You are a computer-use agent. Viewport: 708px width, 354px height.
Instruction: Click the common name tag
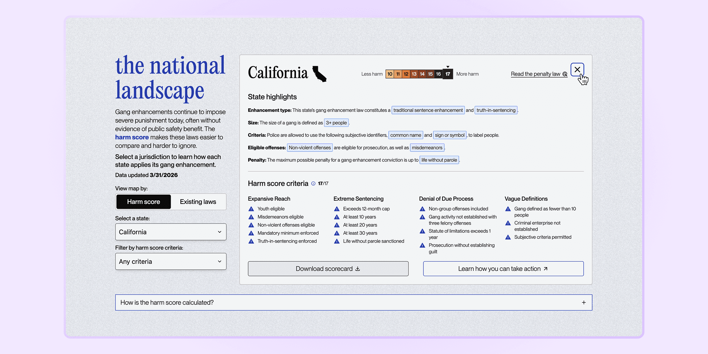tap(406, 135)
